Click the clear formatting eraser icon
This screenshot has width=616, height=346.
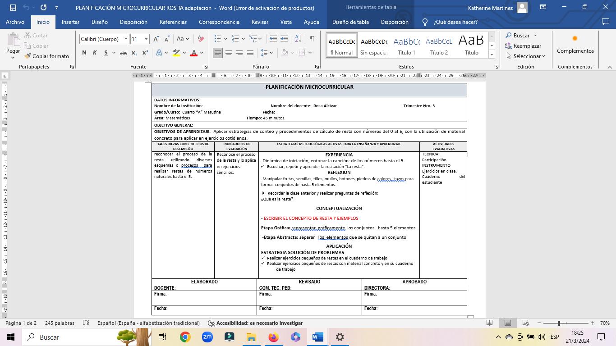pos(201,39)
